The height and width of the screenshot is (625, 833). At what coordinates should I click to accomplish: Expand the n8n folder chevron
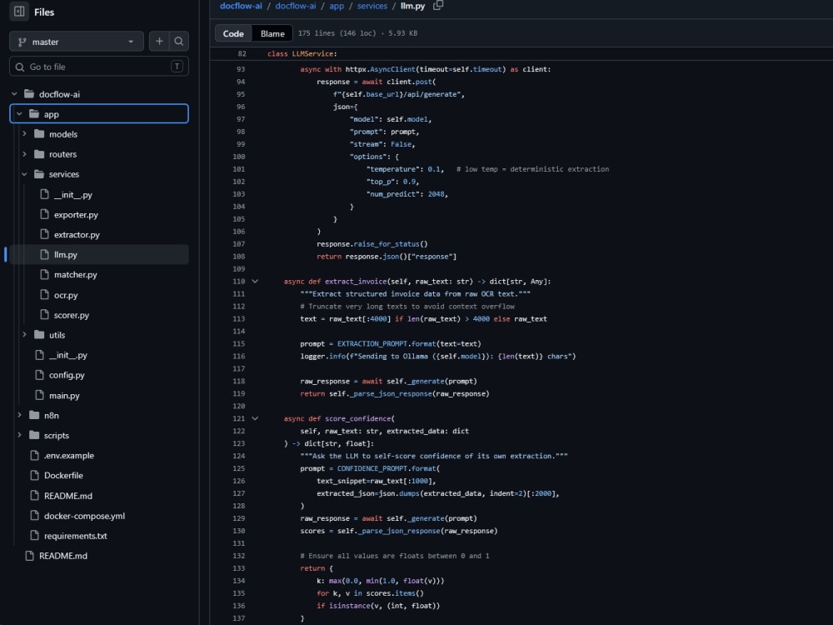(x=19, y=415)
